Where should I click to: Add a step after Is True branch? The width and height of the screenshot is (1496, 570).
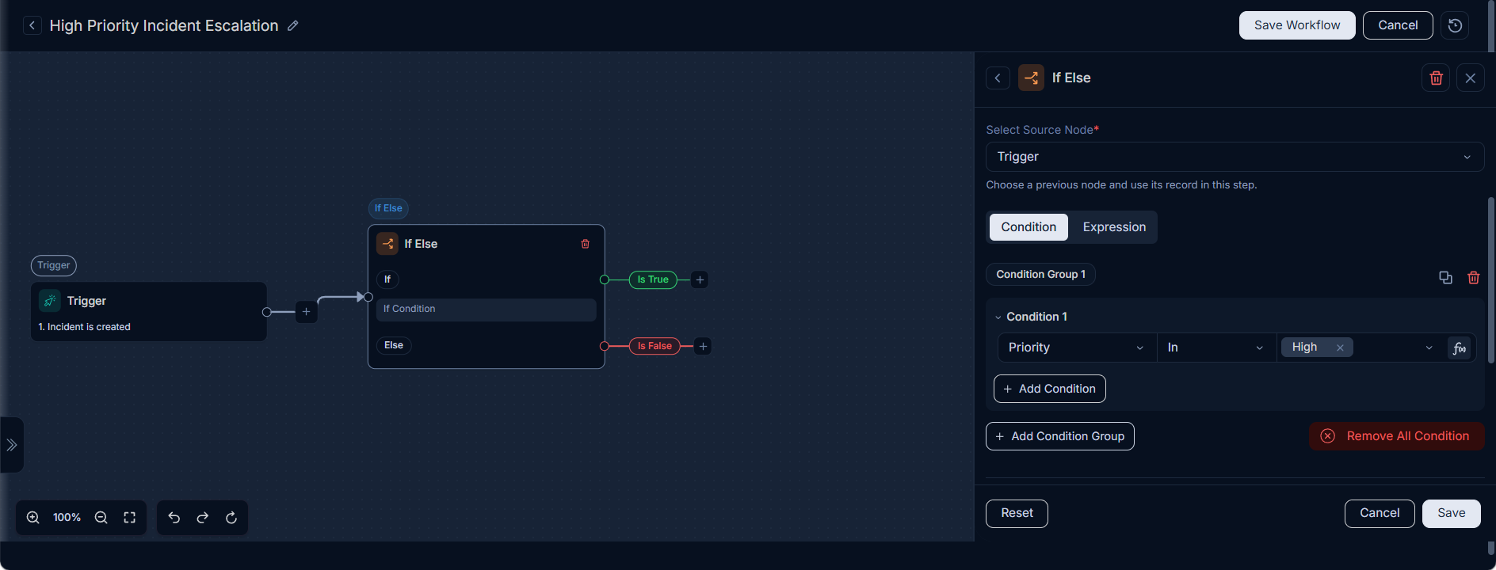700,279
